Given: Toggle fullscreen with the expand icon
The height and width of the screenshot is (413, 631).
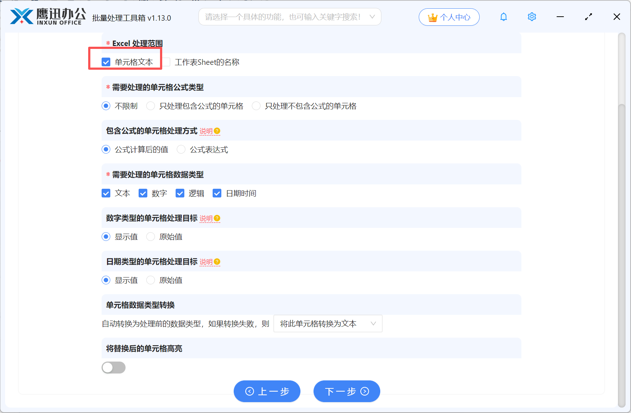Looking at the screenshot, I should [589, 17].
